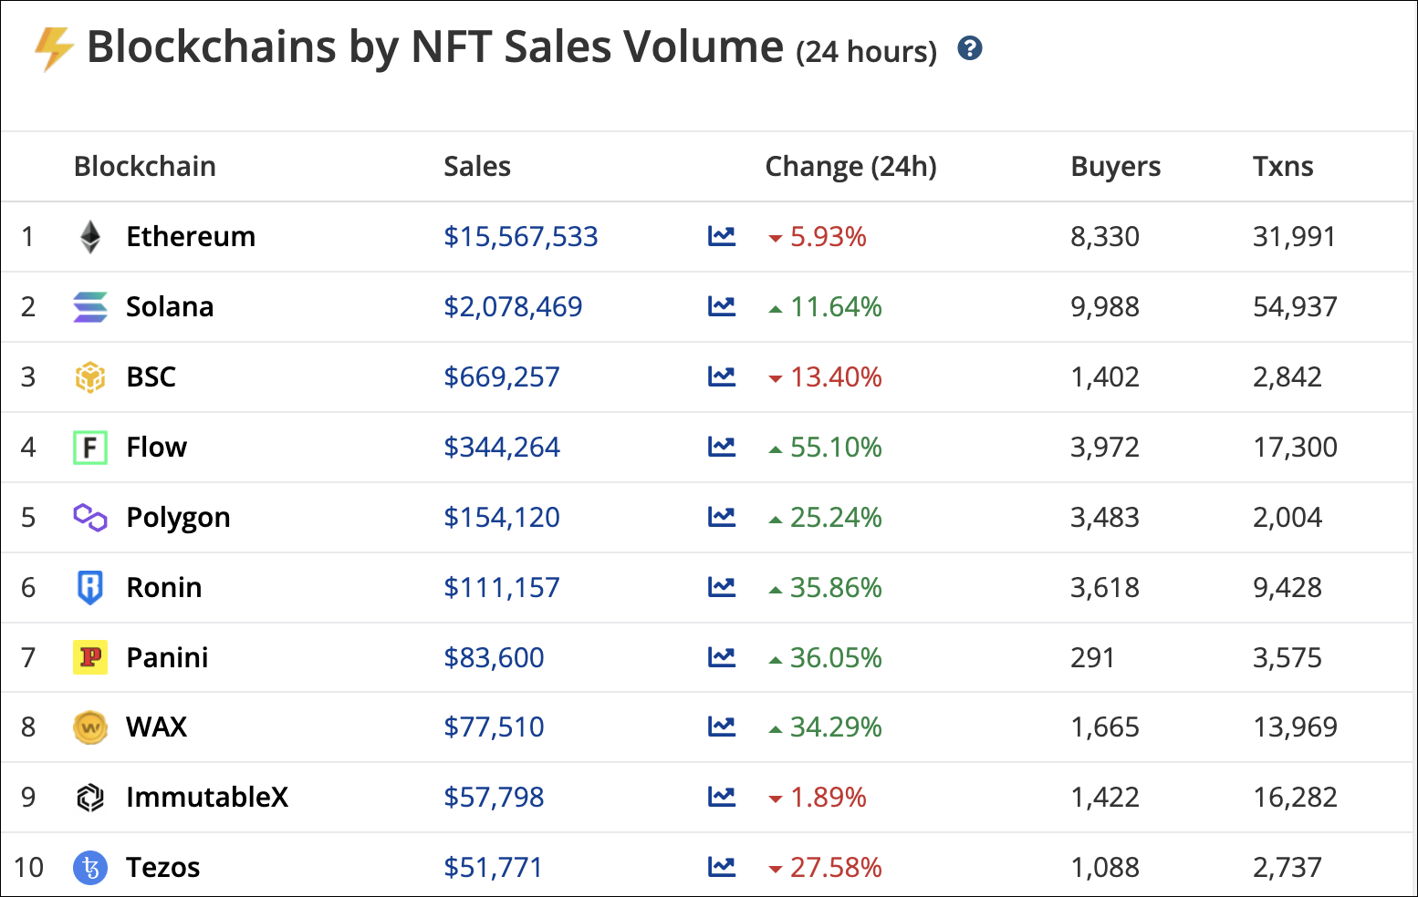Click Solana buyers count 9,988
This screenshot has width=1418, height=897.
click(1105, 307)
